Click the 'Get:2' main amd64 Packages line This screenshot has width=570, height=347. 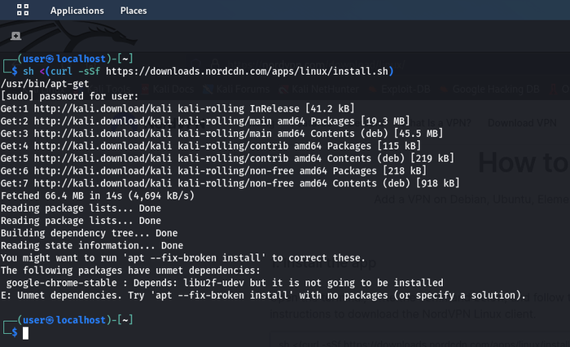tap(205, 121)
